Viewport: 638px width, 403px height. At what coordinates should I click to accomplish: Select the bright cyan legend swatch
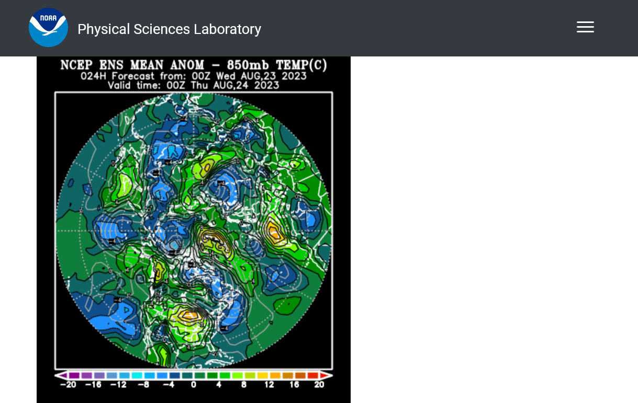point(137,375)
